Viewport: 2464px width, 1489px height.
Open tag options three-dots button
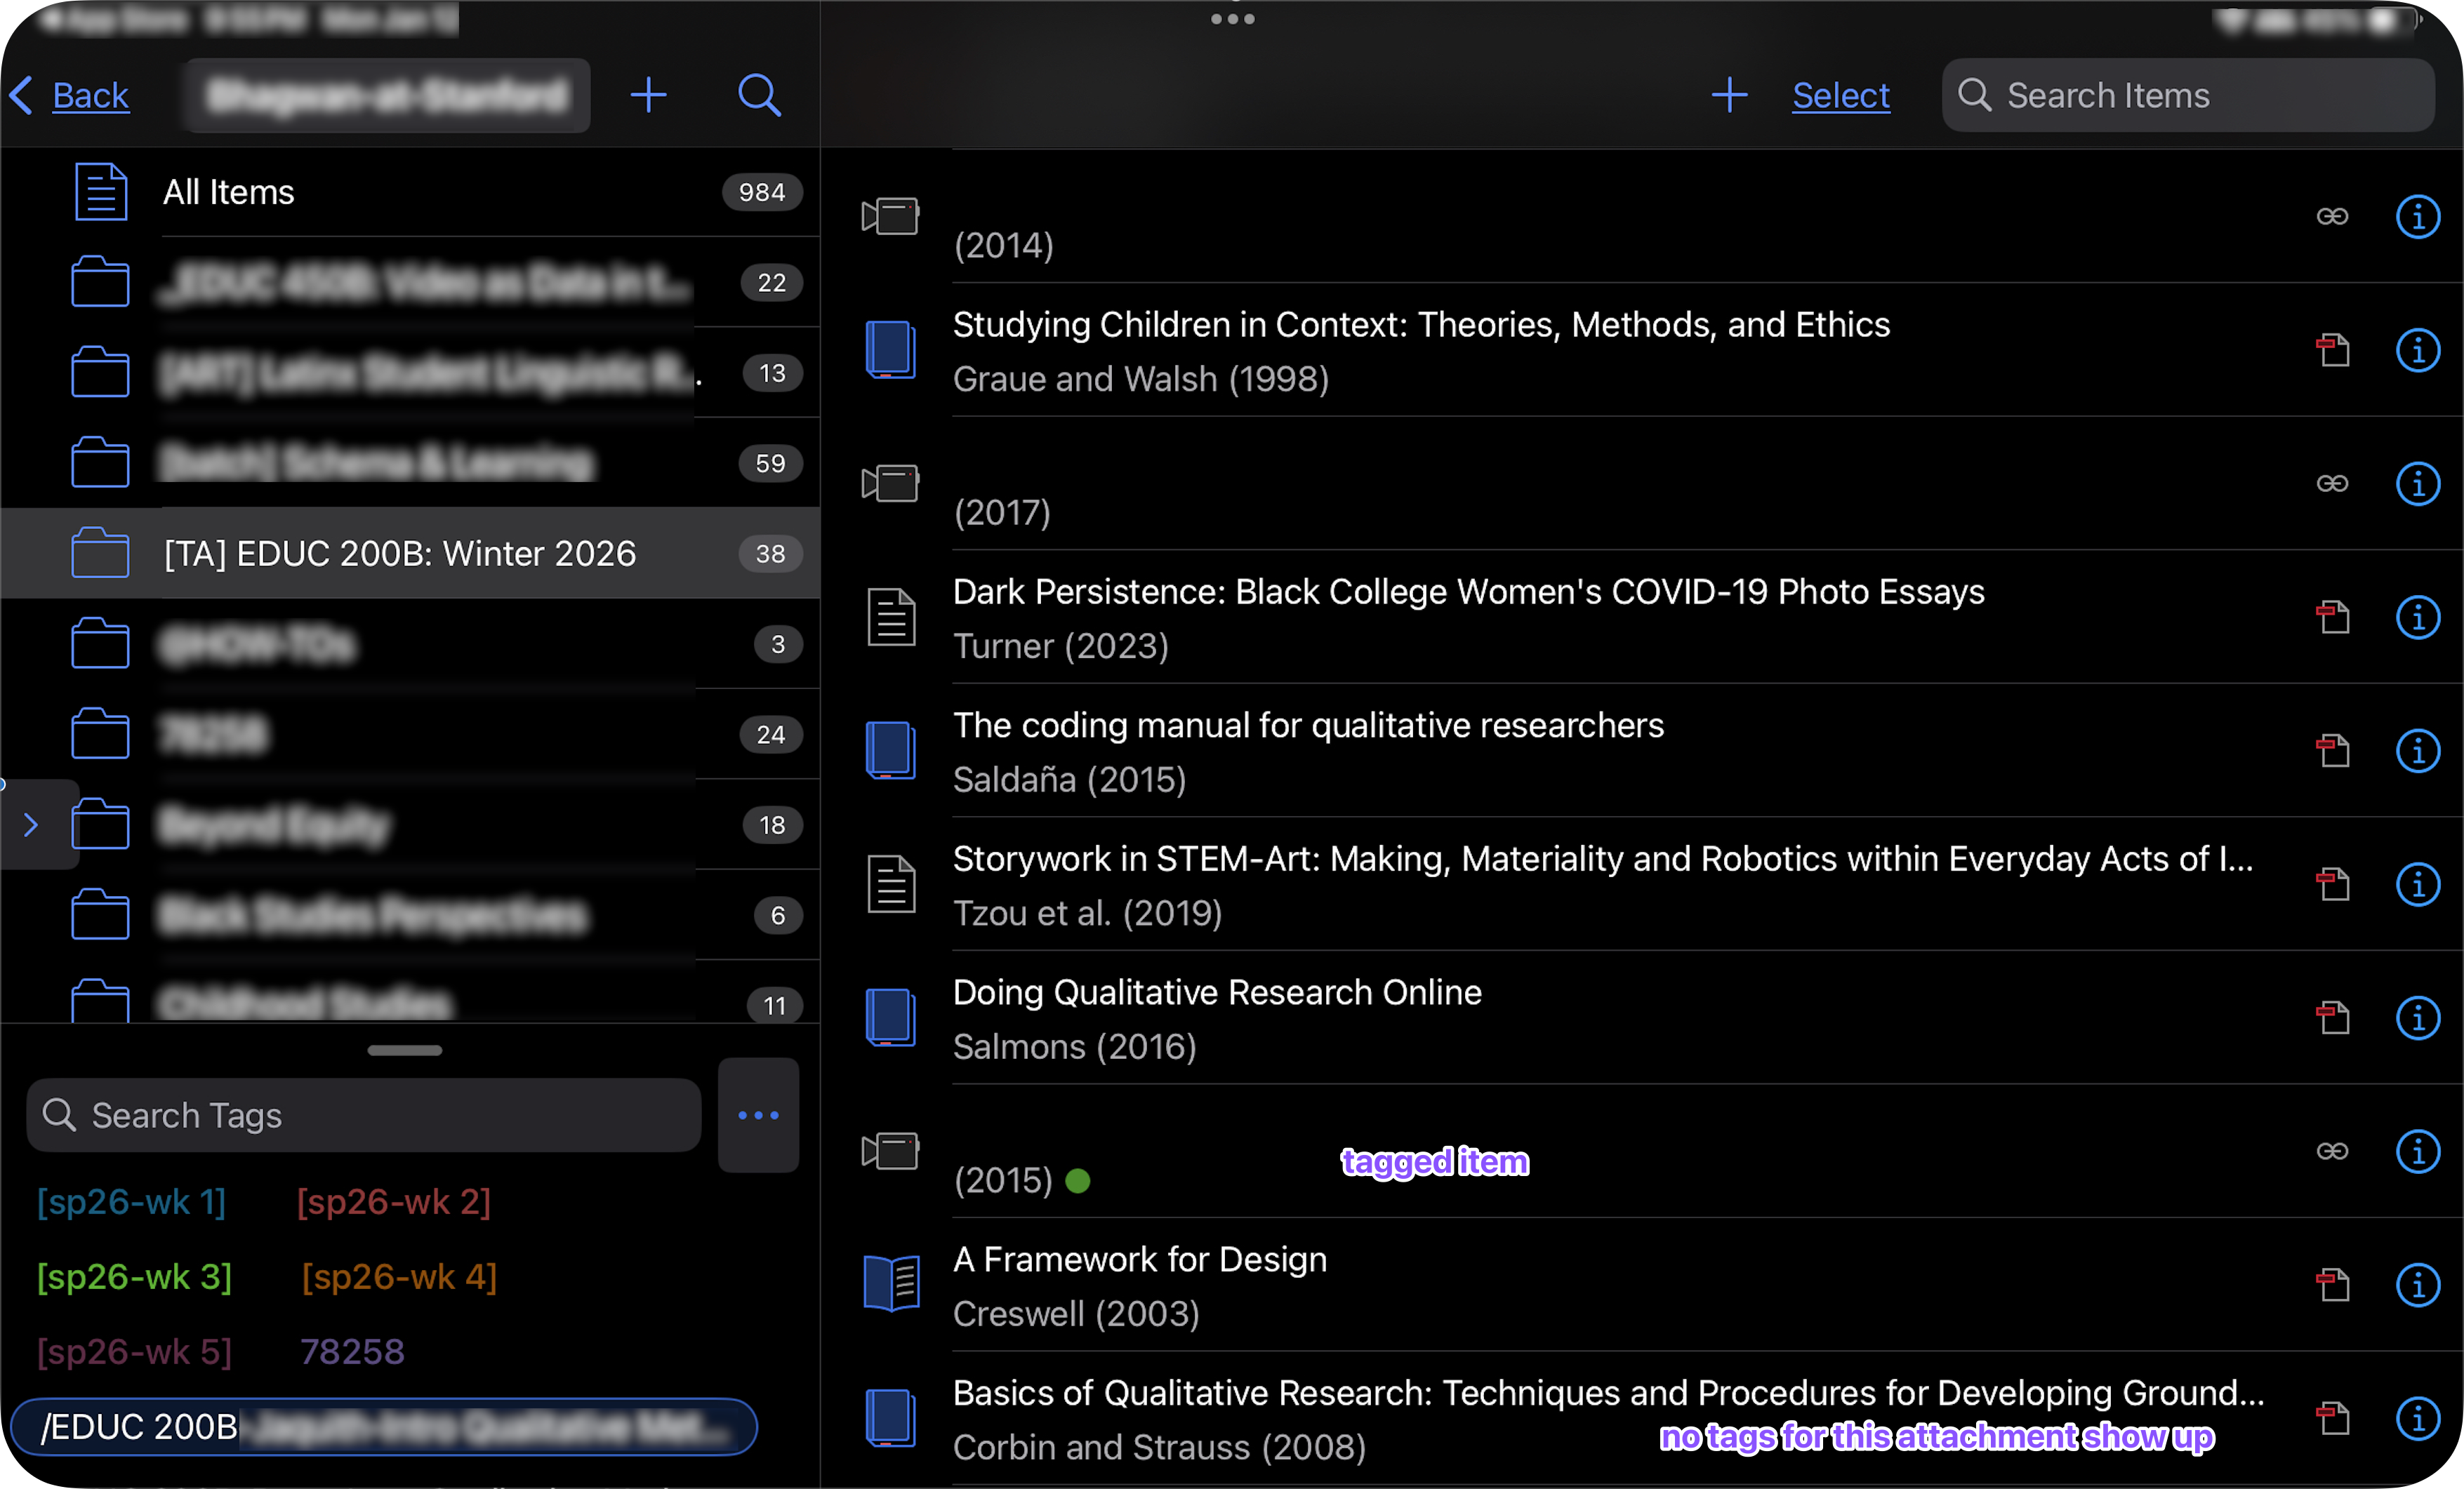[x=758, y=1114]
